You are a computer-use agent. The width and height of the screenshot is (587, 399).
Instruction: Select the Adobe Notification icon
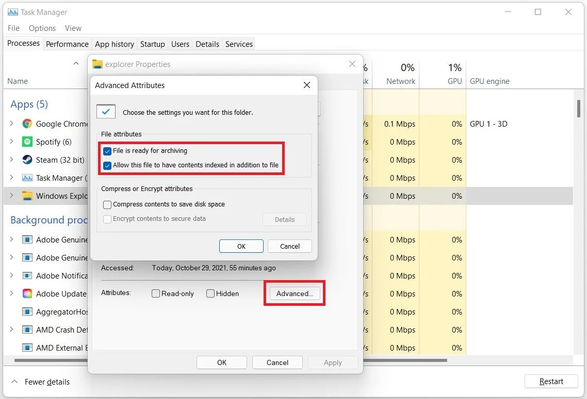click(x=26, y=275)
